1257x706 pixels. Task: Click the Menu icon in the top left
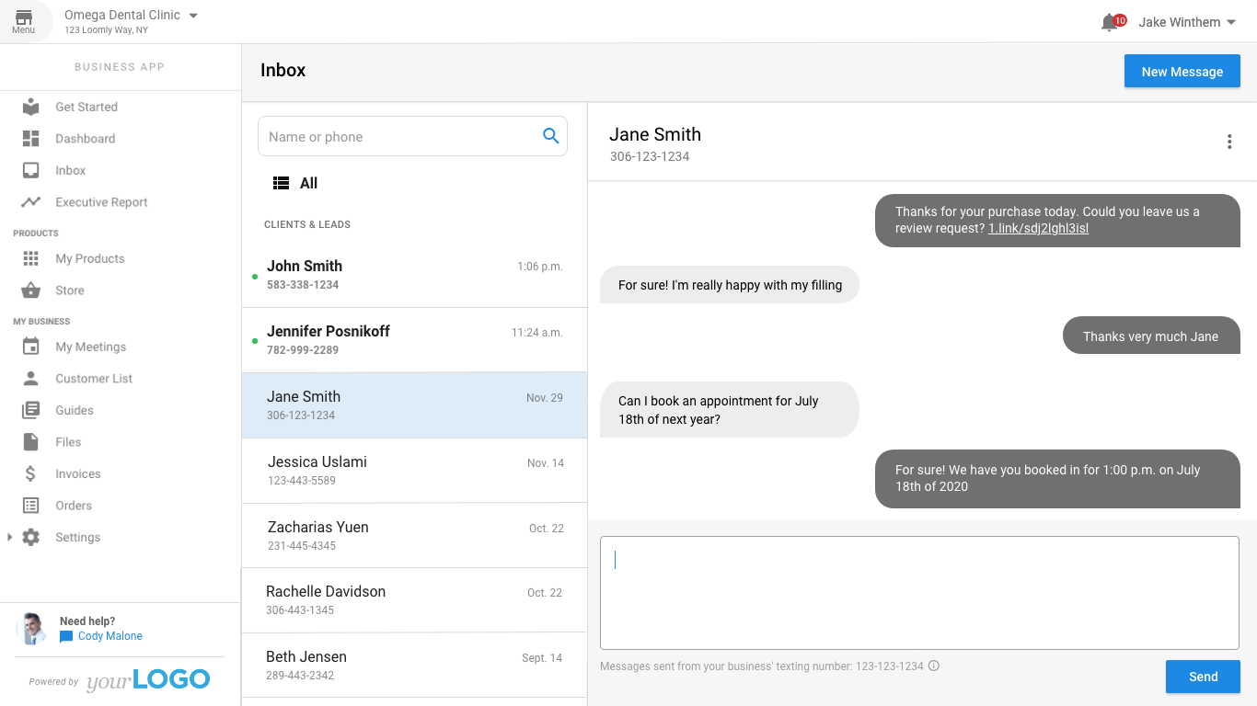(24, 20)
